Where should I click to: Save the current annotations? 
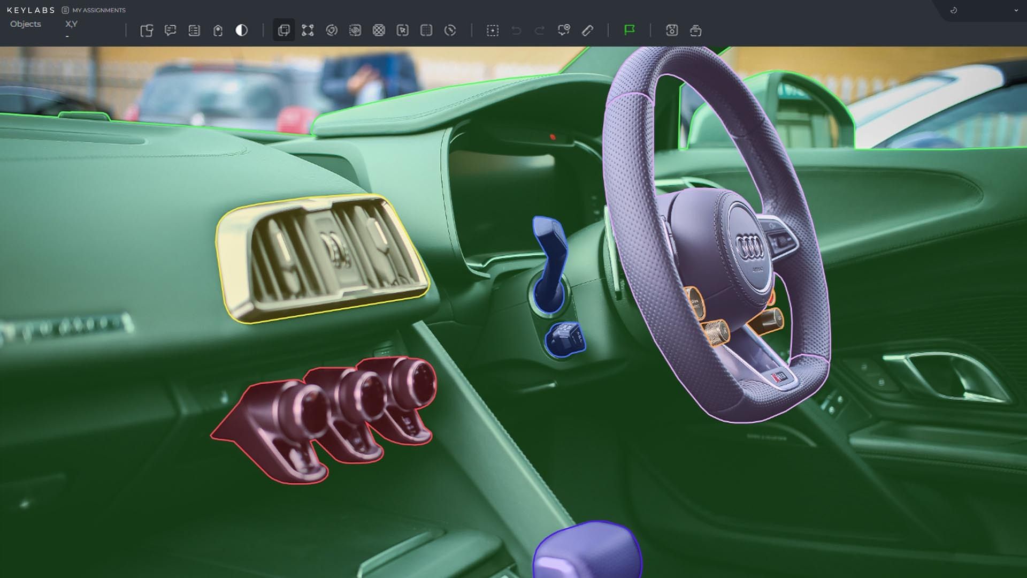point(672,31)
